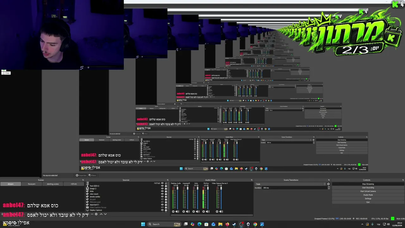Screen dimensions: 405x228
Task: Open transition properties gear
Action: [x=328, y=184]
